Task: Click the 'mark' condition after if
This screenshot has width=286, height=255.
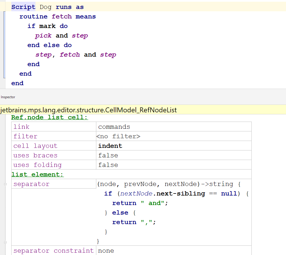Action: [48, 26]
